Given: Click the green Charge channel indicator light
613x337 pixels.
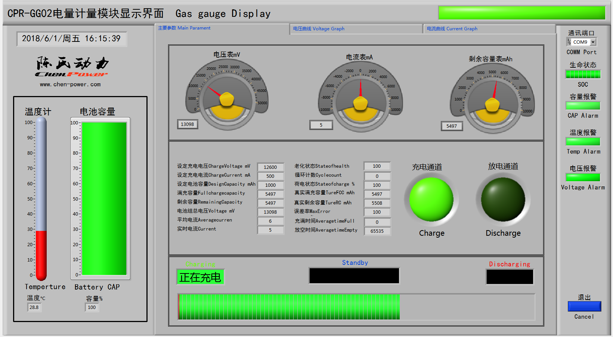Looking at the screenshot, I should [x=431, y=199].
